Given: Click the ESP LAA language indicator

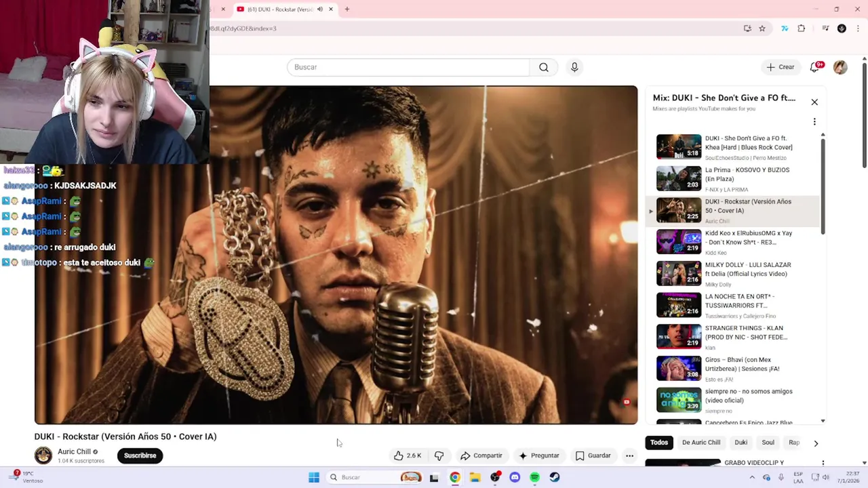Looking at the screenshot, I should [798, 477].
